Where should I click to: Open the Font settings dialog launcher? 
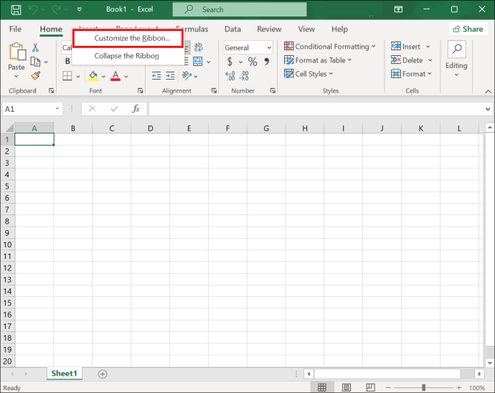[140, 91]
